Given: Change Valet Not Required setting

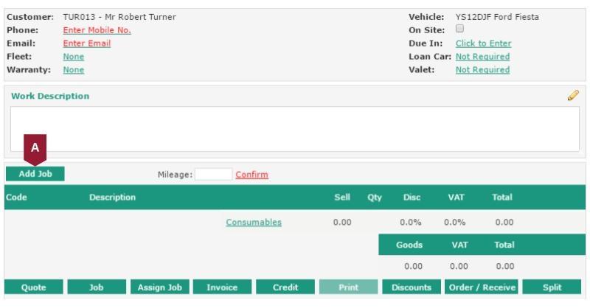Looking at the screenshot, I should tap(482, 70).
